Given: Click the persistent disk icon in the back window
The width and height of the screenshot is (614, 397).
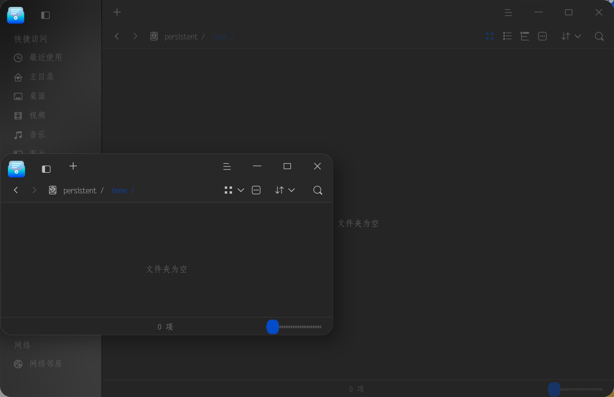Looking at the screenshot, I should click(154, 36).
